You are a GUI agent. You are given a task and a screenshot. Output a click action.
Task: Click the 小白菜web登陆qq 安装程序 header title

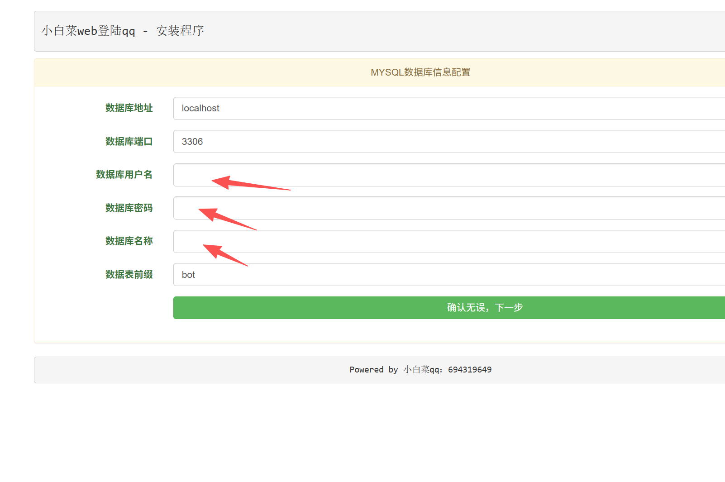click(x=123, y=31)
